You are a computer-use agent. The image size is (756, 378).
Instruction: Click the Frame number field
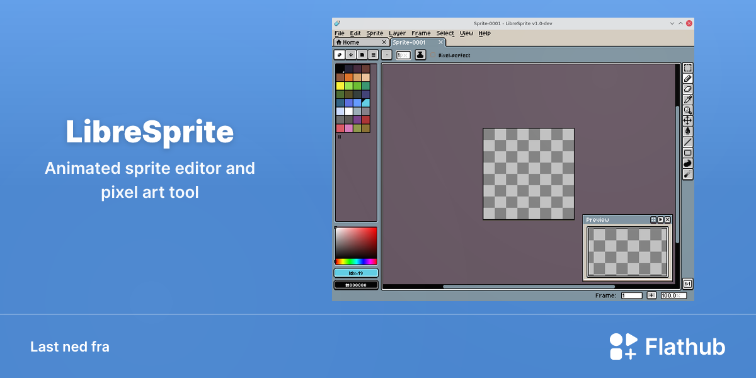(632, 295)
